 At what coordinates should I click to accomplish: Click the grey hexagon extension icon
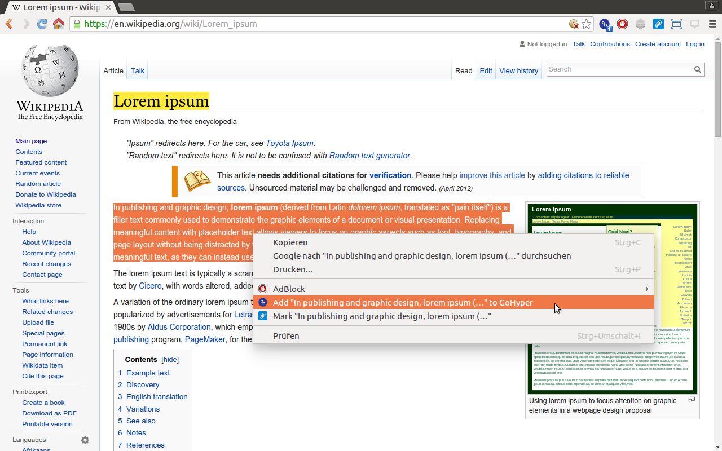pyautogui.click(x=640, y=24)
